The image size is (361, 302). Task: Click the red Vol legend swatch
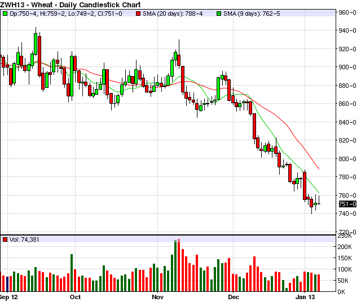point(5,239)
